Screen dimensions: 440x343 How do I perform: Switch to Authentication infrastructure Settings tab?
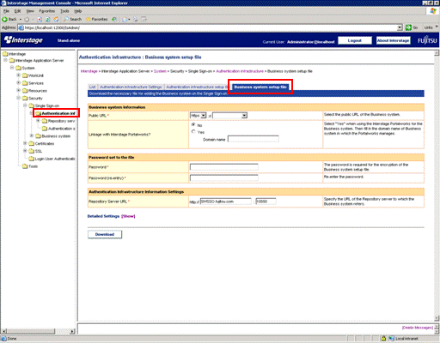[131, 87]
